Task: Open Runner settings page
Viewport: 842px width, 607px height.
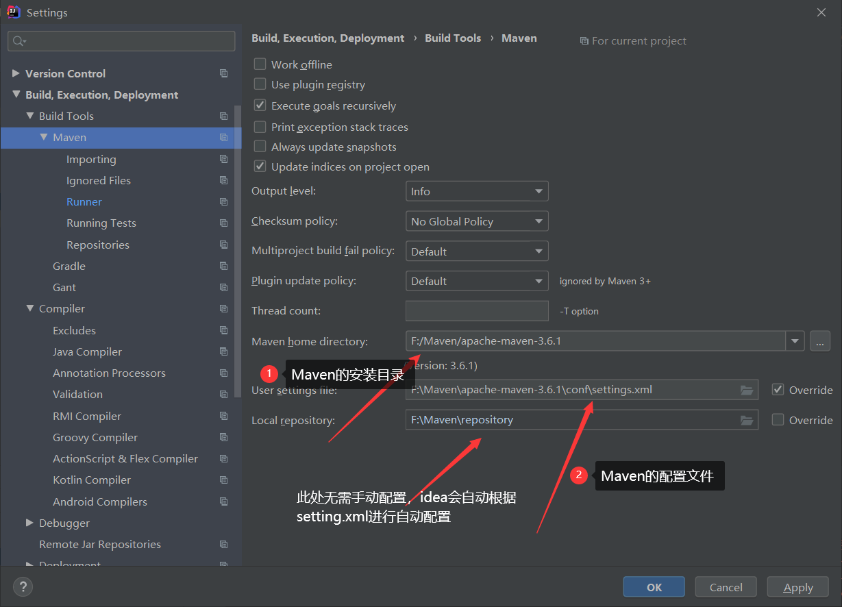Action: coord(84,201)
